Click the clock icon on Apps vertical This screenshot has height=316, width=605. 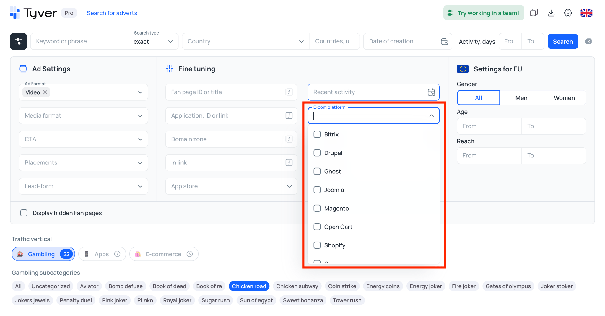click(117, 254)
